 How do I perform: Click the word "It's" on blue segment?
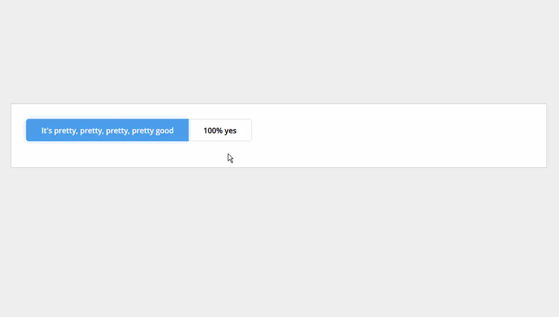tap(47, 130)
